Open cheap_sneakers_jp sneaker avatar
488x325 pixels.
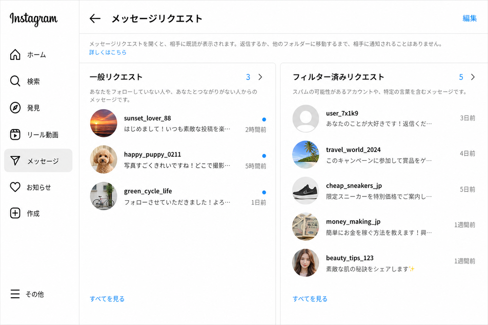tap(305, 191)
